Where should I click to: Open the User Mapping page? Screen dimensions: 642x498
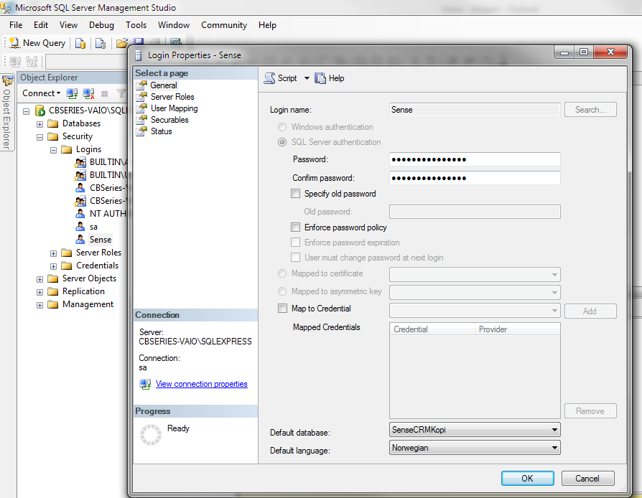point(174,108)
